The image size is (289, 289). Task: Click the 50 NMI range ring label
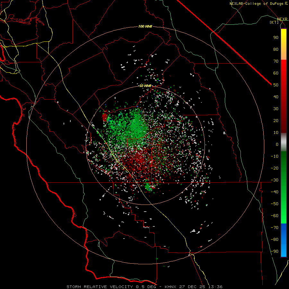145,86
